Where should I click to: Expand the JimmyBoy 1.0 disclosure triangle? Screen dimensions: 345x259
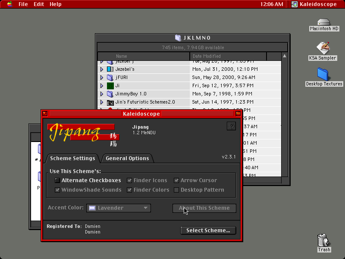coord(102,94)
